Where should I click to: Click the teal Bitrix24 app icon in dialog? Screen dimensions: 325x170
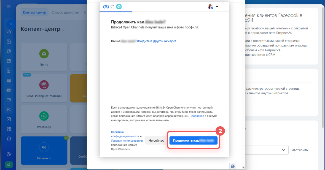point(119,7)
